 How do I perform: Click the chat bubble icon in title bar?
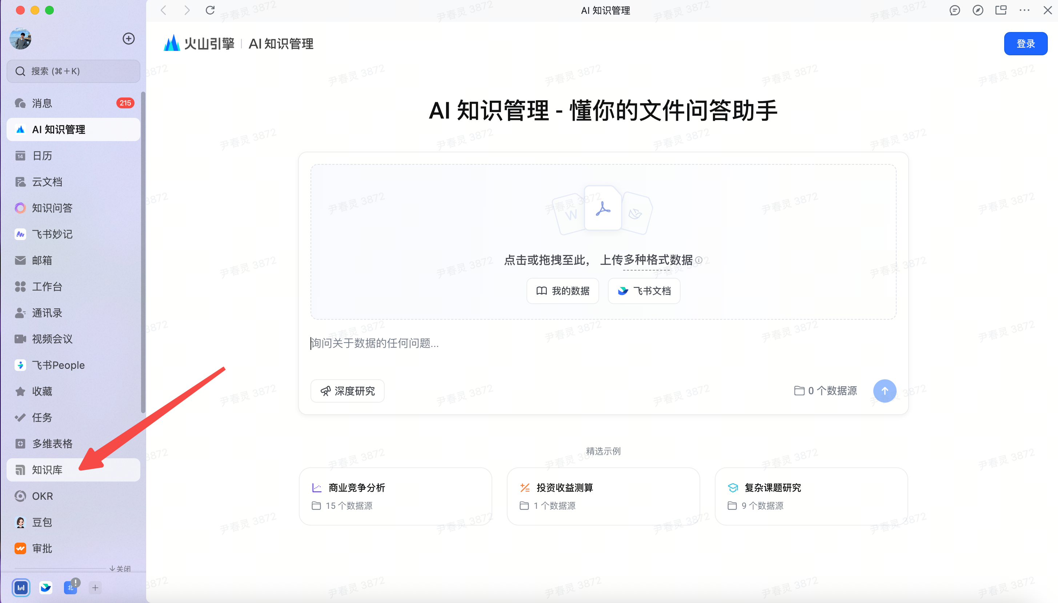[x=954, y=10]
